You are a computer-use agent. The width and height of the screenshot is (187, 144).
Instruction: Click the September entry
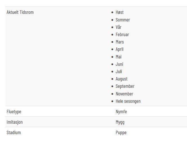tap(125, 86)
